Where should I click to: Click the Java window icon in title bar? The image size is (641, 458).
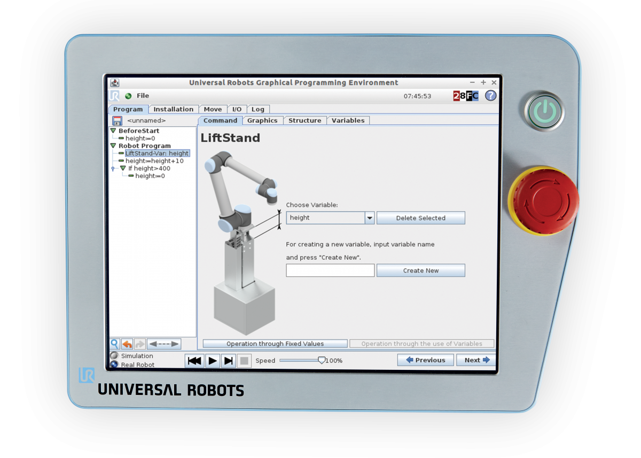click(115, 83)
